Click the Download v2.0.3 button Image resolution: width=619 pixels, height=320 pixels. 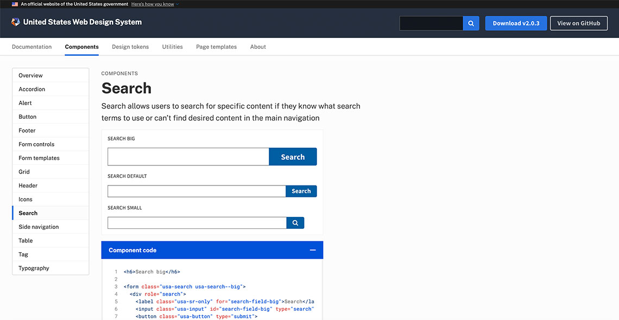pyautogui.click(x=516, y=23)
